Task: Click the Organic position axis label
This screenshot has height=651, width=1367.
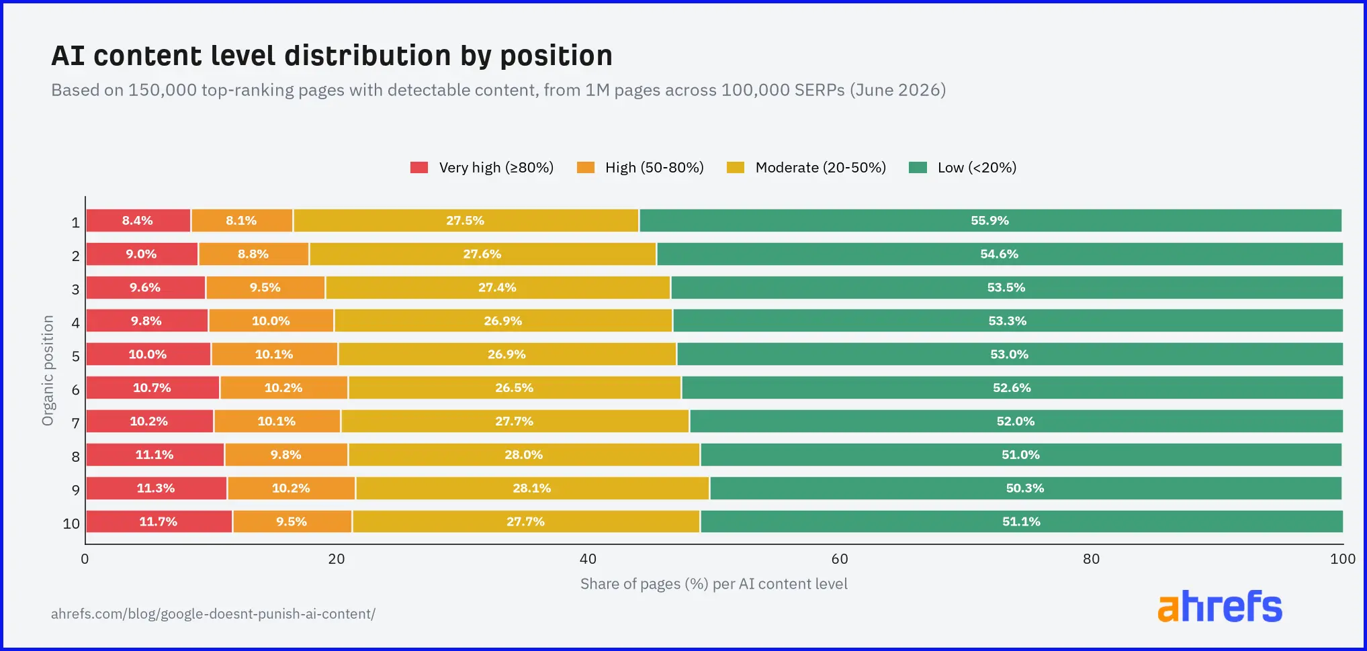Action: pos(48,370)
